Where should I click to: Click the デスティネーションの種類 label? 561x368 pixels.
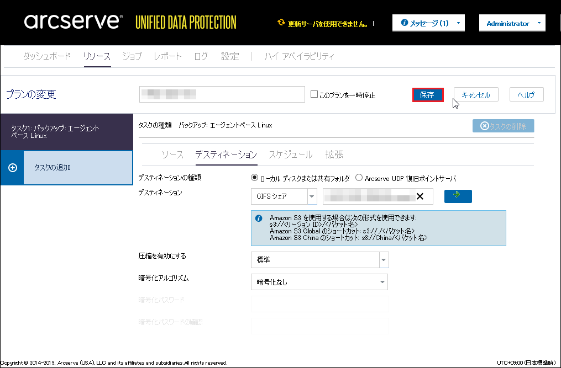click(x=170, y=178)
